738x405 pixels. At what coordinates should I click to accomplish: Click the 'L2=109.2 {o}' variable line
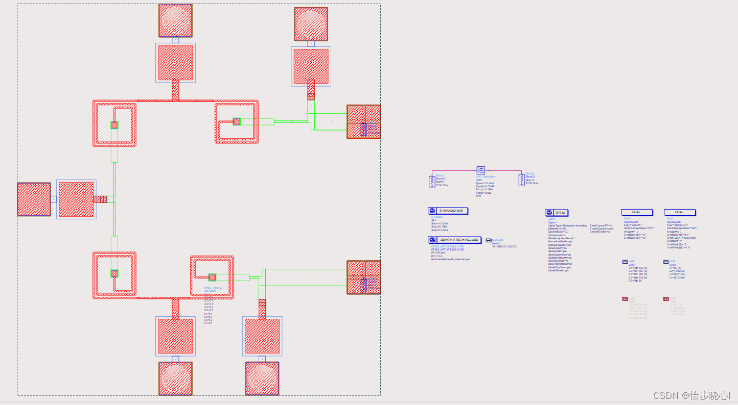click(x=677, y=271)
